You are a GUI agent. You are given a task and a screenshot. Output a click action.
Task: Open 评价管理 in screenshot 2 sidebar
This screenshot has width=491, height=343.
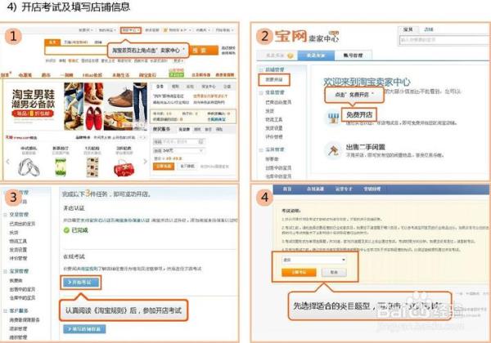(x=274, y=136)
